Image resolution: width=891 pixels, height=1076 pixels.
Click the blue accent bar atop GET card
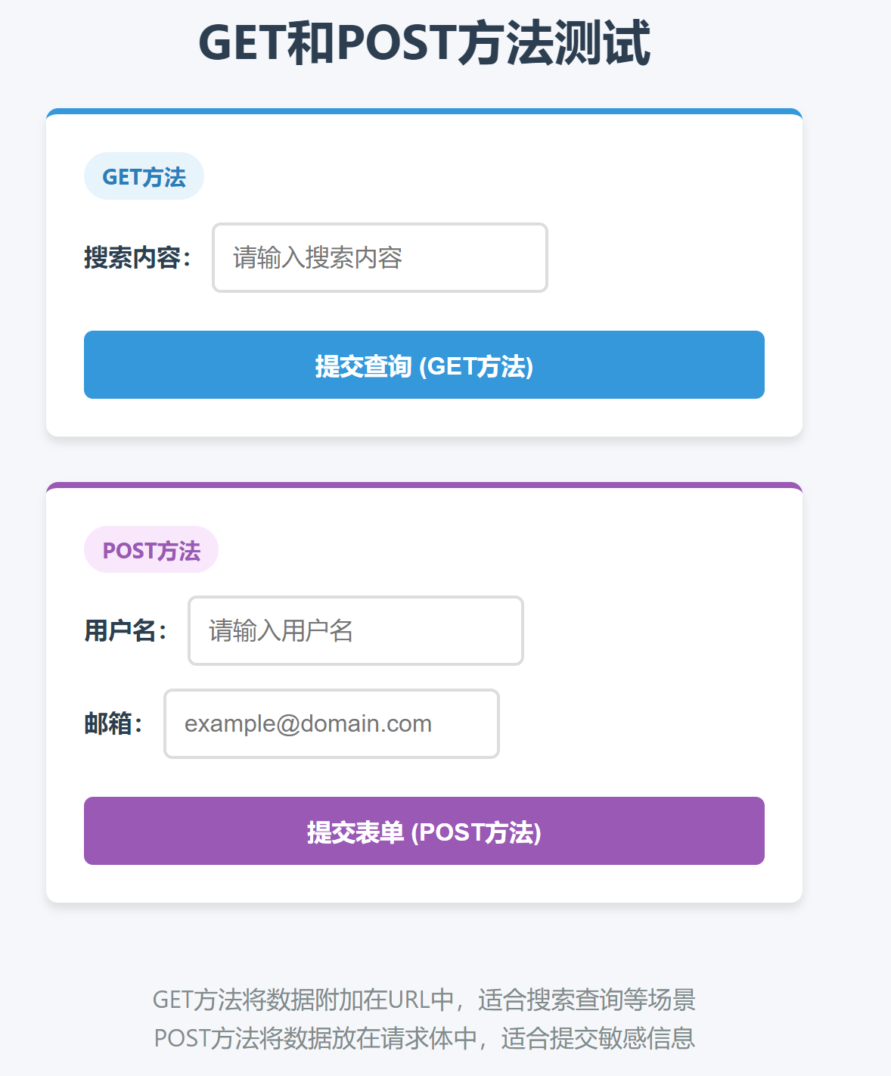[424, 111]
